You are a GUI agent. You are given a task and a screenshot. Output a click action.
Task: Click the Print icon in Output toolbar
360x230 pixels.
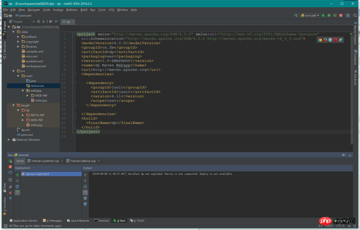85,198
